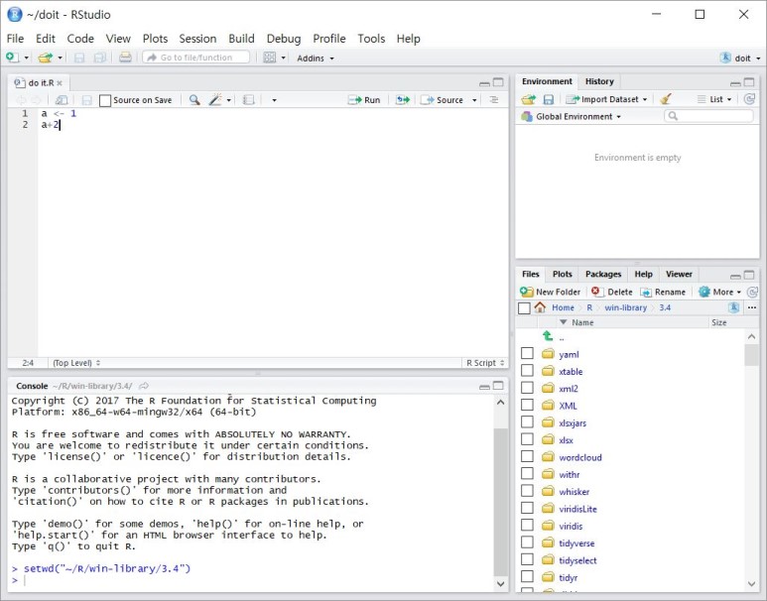Viewport: 767px width, 601px height.
Task: Check the yaml folder checkbox
Action: [x=527, y=353]
